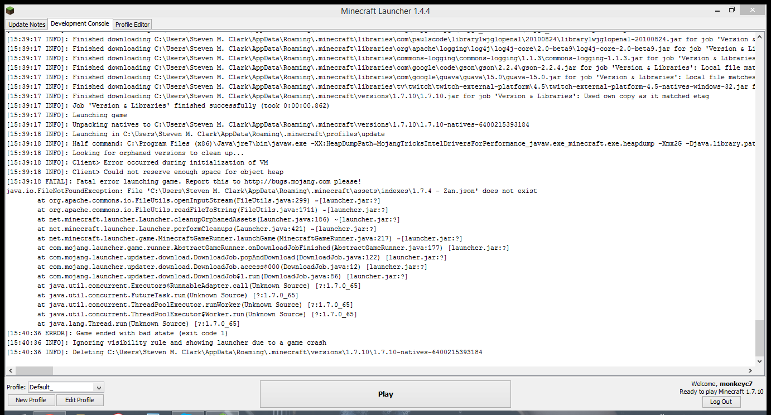The image size is (771, 415).
Task: Open the Profile Editor tab
Action: pos(132,25)
